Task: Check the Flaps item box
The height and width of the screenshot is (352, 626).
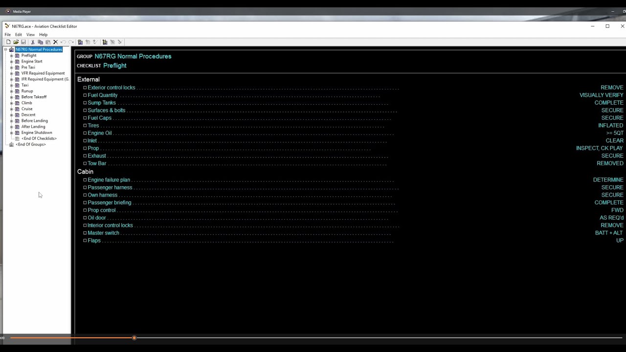Action: coord(85,241)
